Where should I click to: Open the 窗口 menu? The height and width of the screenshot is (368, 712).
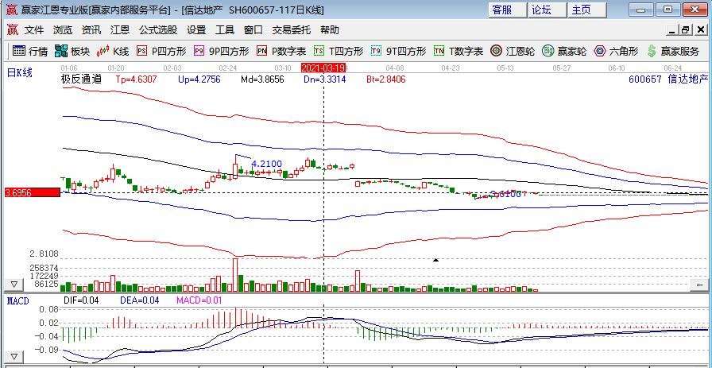(x=253, y=30)
